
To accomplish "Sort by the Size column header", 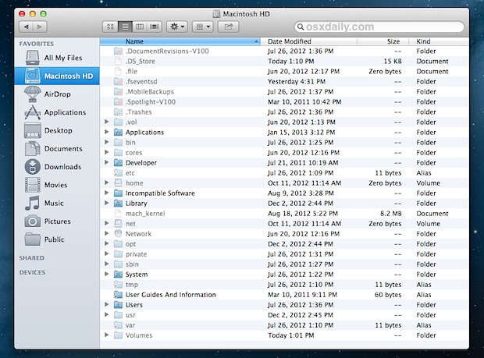I will point(393,41).
